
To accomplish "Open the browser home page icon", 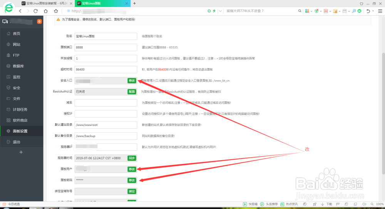I will click(46, 11).
